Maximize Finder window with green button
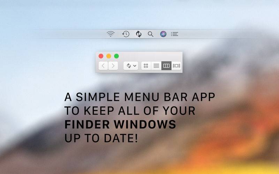The height and width of the screenshot is (174, 279). 116,56
